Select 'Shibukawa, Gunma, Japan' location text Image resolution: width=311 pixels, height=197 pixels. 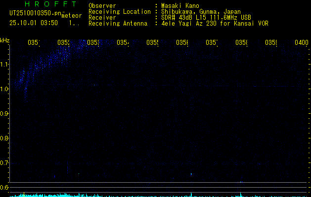click(201, 12)
